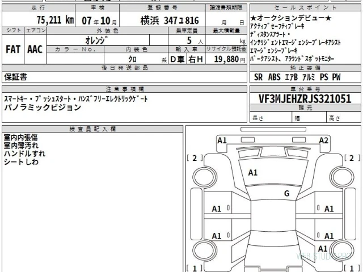This screenshot has width=363, height=272.
Task: Select seating capacity 5人
Action: [195, 41]
